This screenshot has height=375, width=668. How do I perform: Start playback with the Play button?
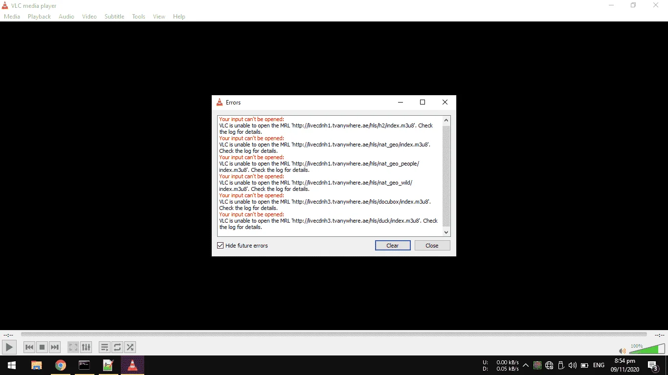pyautogui.click(x=9, y=347)
